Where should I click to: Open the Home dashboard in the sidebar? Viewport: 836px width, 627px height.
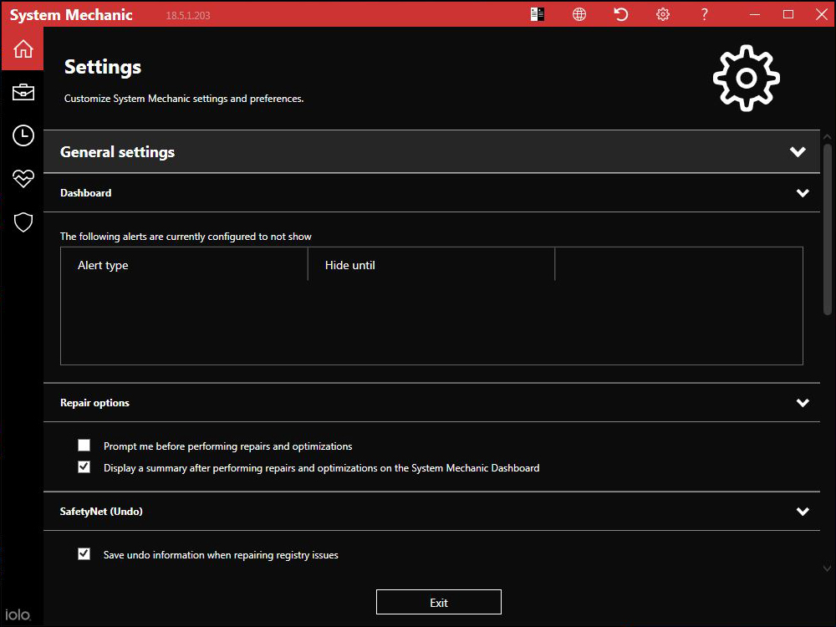click(23, 48)
